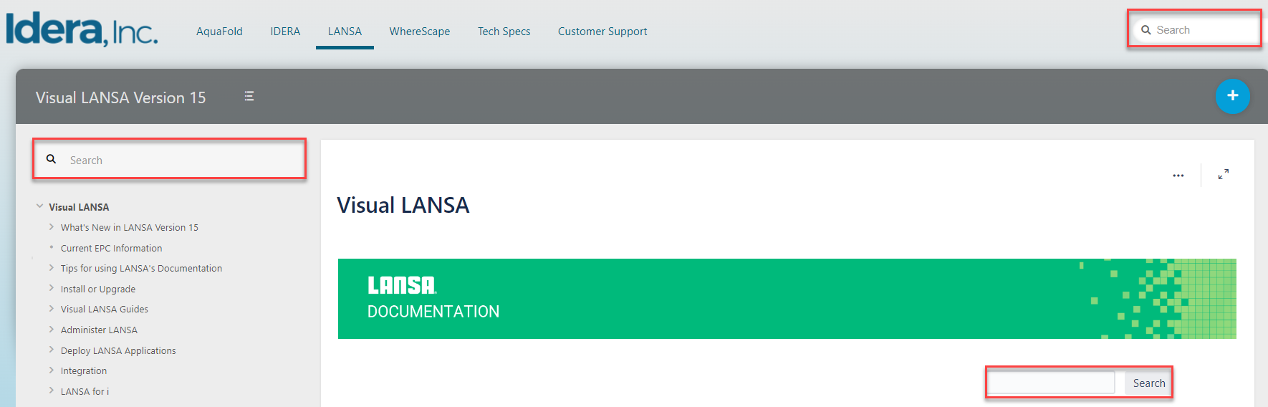Expand the Visual LANSA Guides node
The image size is (1268, 407).
click(x=52, y=309)
